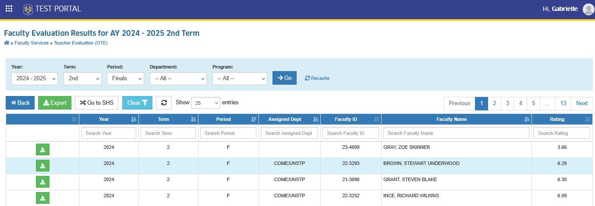
Task: Focus the Search Assigned Dept field
Action: [289, 133]
